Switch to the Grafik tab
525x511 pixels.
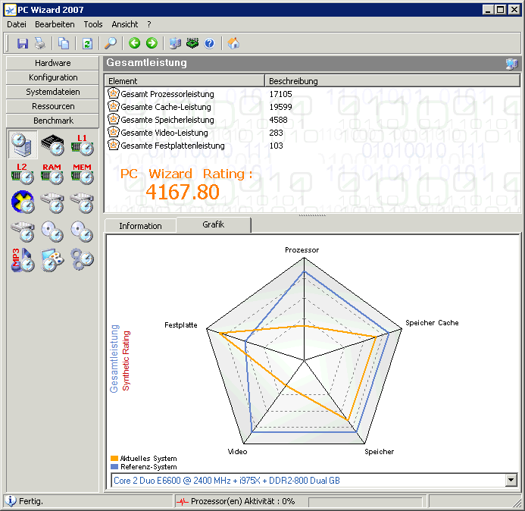(x=214, y=224)
